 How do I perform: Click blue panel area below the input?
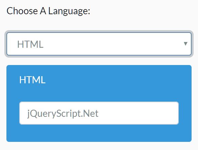tap(99, 133)
